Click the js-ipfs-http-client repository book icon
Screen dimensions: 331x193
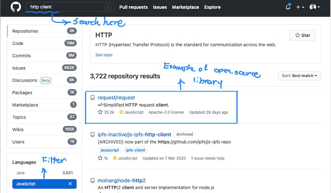point(92,135)
